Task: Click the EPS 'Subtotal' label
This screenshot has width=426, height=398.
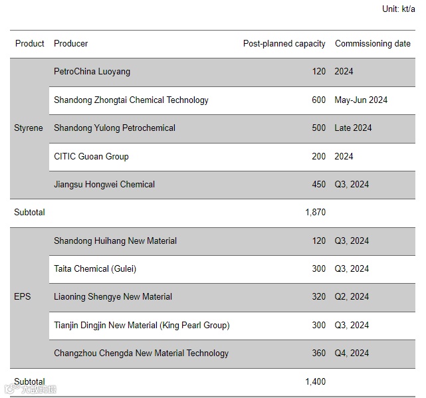Action: (x=29, y=381)
